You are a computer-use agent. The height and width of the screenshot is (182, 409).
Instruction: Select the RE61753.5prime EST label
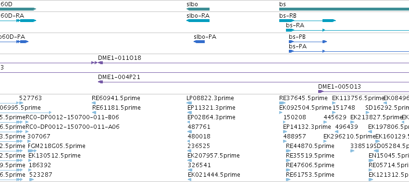point(310,174)
